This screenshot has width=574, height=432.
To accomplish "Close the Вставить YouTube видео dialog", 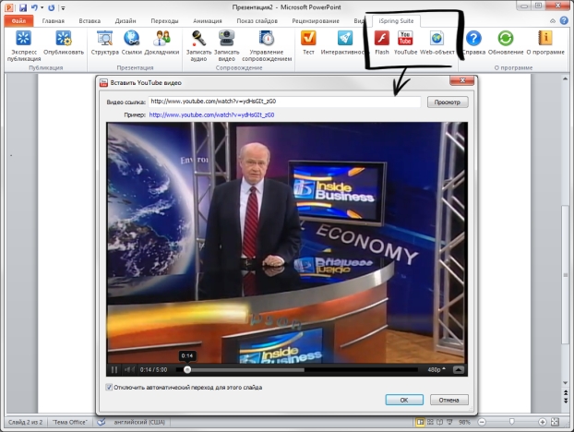I will 462,80.
